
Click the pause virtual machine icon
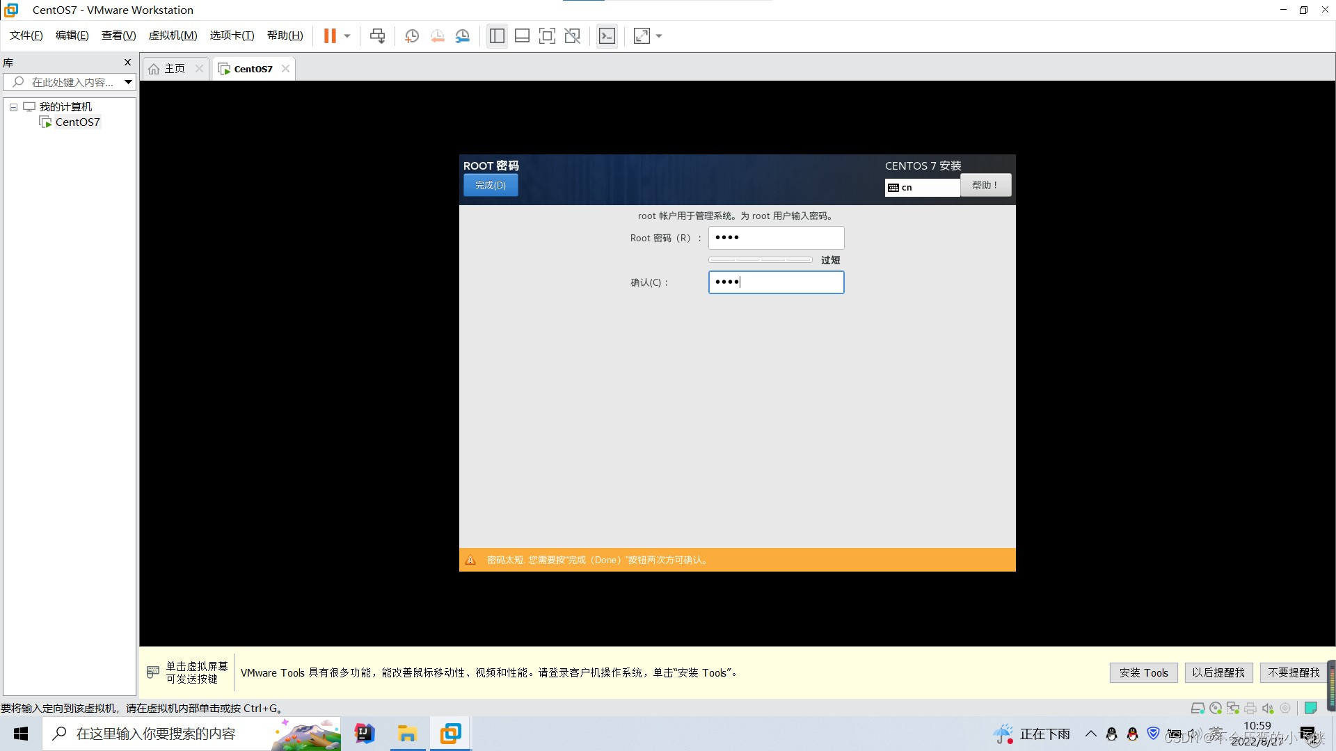click(330, 35)
